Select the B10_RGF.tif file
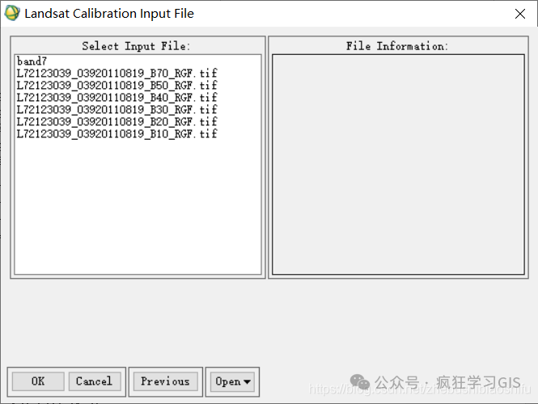The height and width of the screenshot is (404, 538). tap(117, 133)
